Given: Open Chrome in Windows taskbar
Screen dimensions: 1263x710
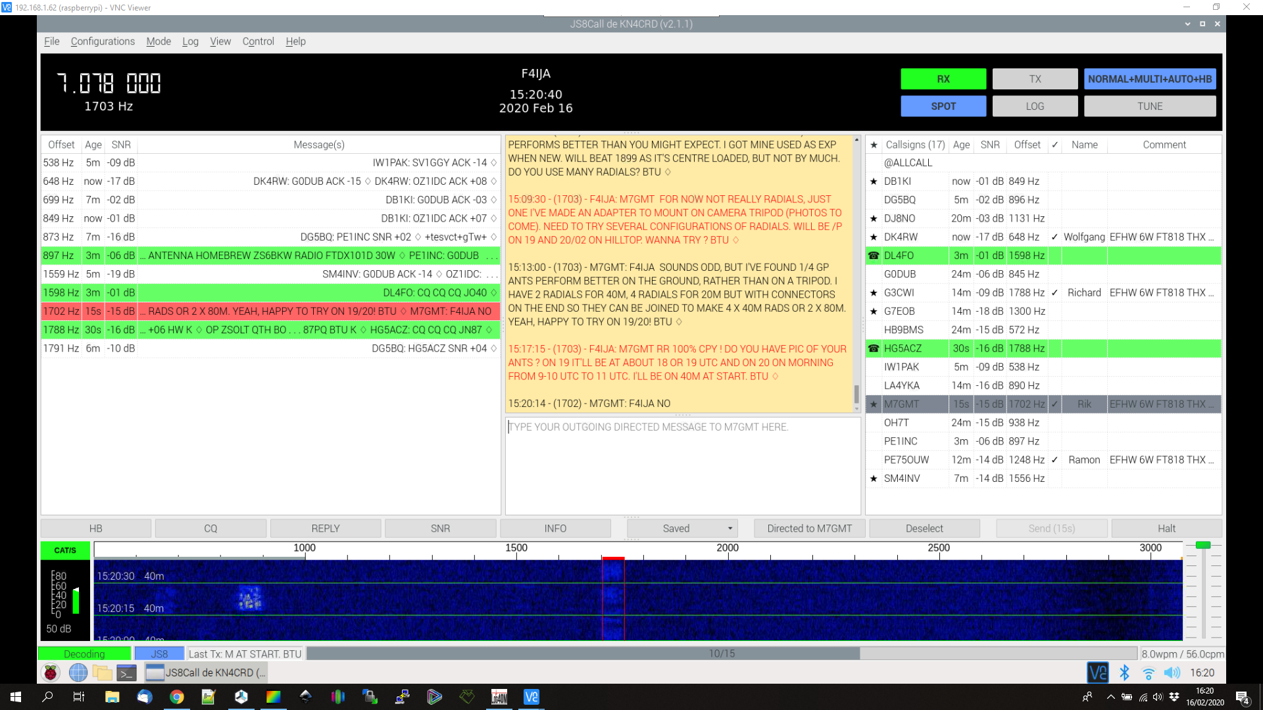Looking at the screenshot, I should click(176, 697).
